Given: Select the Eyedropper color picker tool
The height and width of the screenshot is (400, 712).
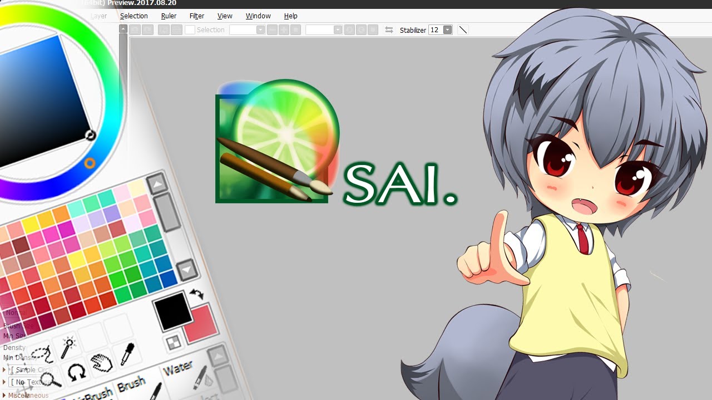Looking at the screenshot, I should click(x=127, y=354).
